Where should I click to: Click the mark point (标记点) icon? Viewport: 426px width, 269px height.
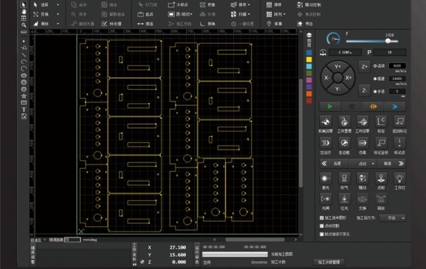click(x=399, y=143)
